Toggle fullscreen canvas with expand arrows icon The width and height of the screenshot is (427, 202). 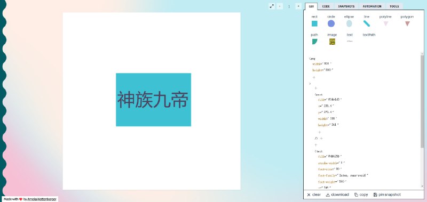point(272,6)
